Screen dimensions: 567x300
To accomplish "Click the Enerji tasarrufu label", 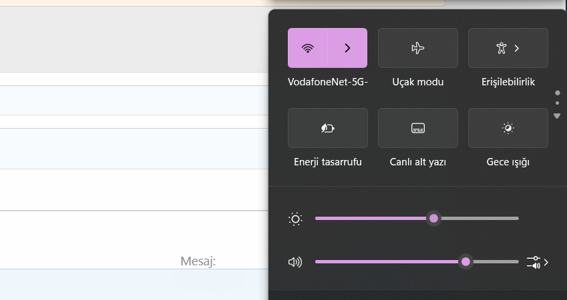I will tap(328, 162).
